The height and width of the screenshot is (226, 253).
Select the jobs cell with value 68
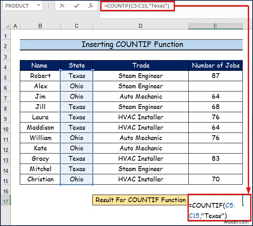click(215, 107)
